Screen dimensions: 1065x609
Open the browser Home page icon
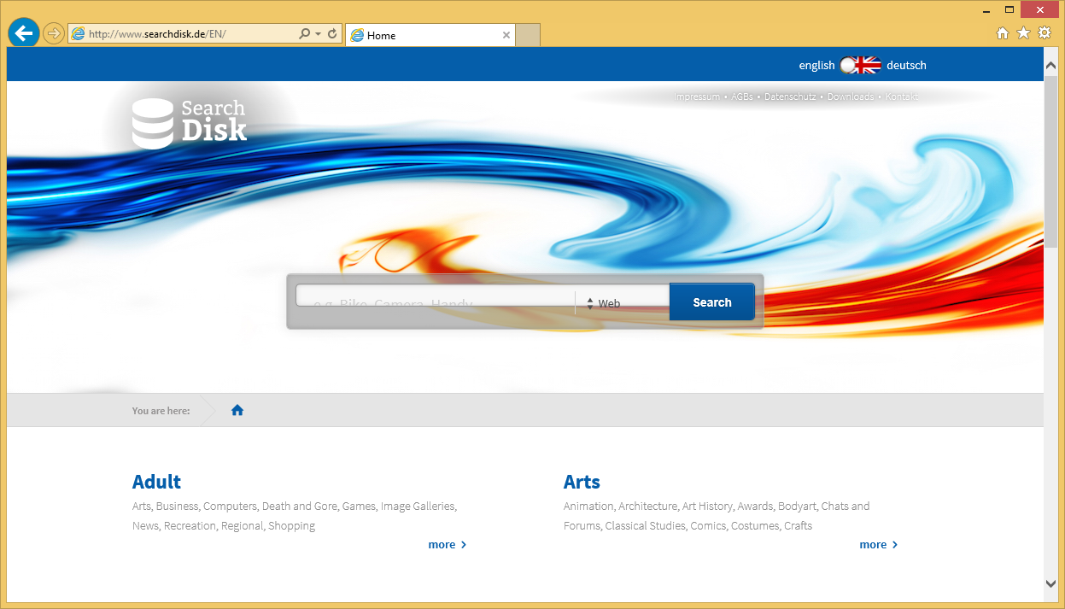tap(1003, 32)
